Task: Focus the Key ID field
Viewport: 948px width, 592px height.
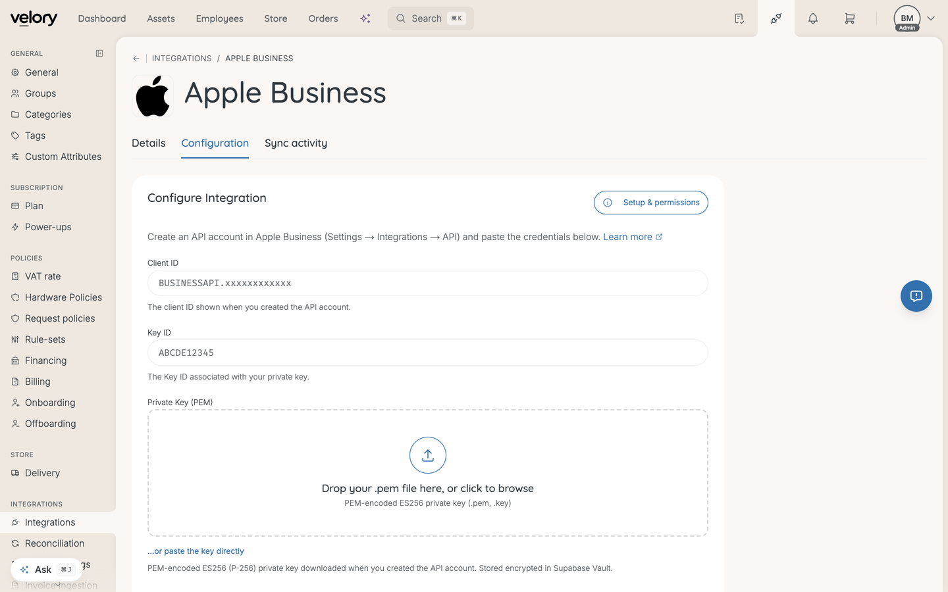Action: click(x=428, y=353)
